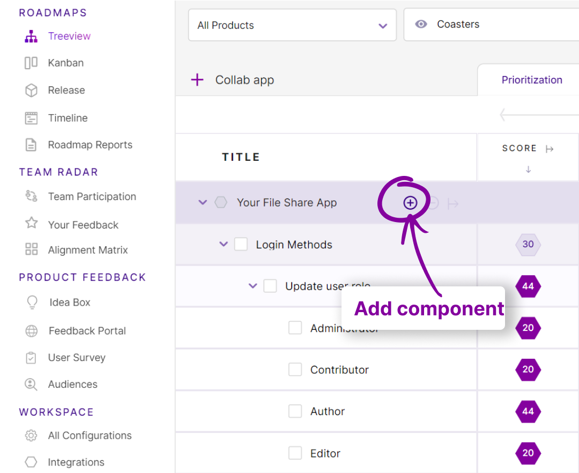Image resolution: width=579 pixels, height=473 pixels.
Task: Click the Roadmap Reports icon
Action: pos(31,145)
